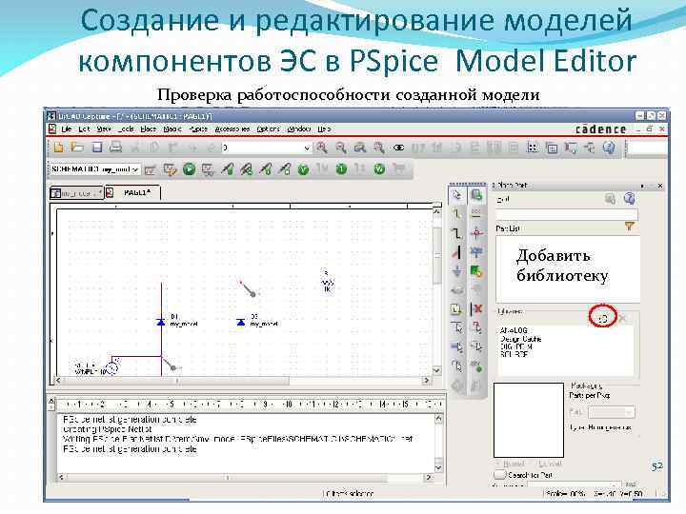Edit simulation settings icon
This screenshot has width=686, height=514.
tap(170, 169)
